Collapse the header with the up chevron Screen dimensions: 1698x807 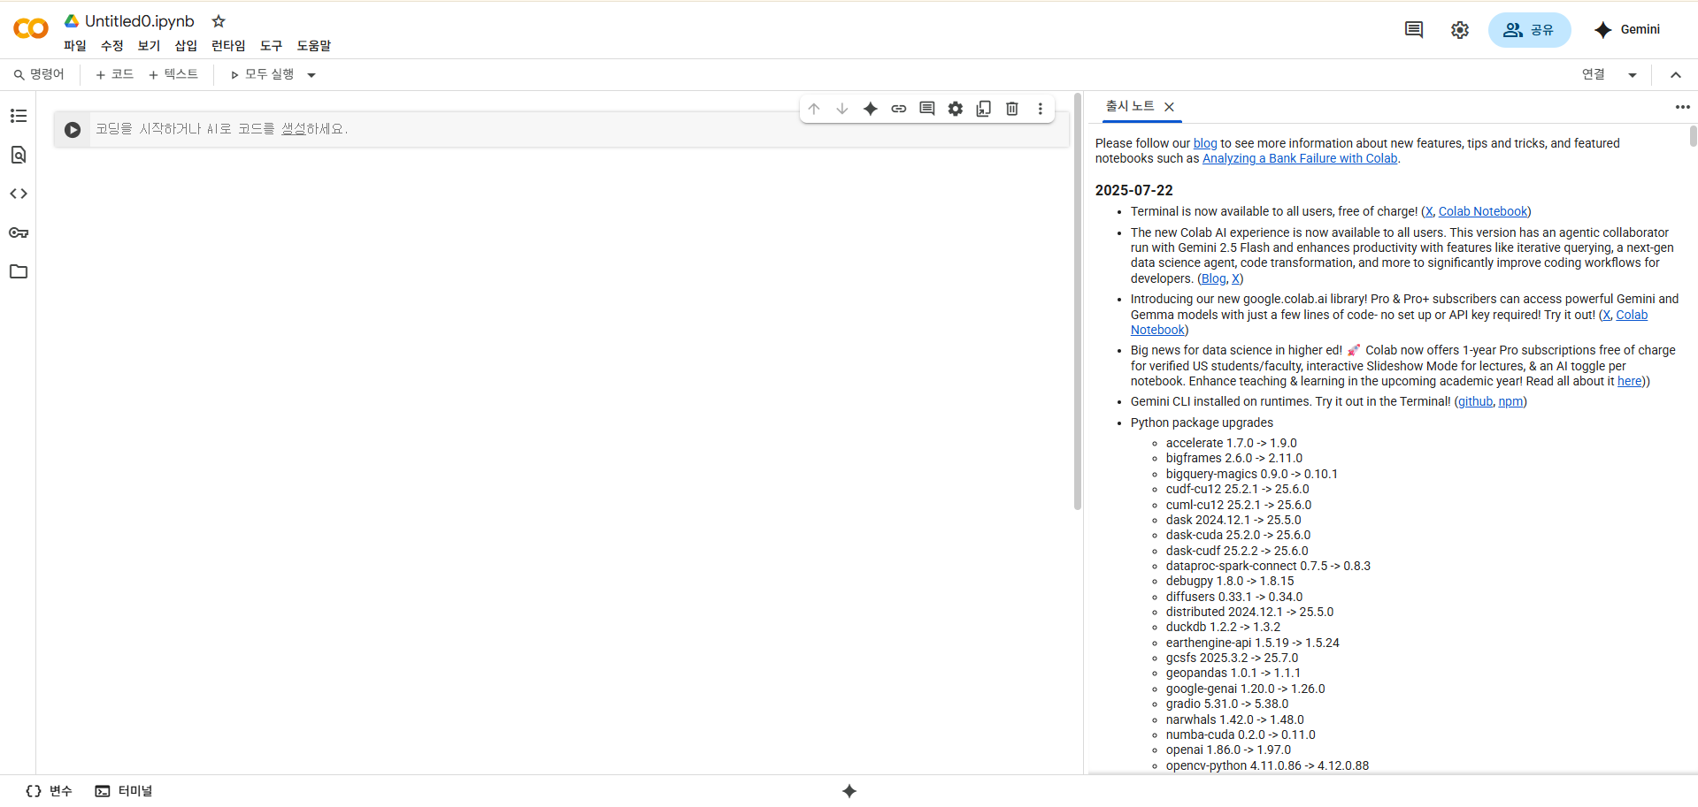[1676, 75]
